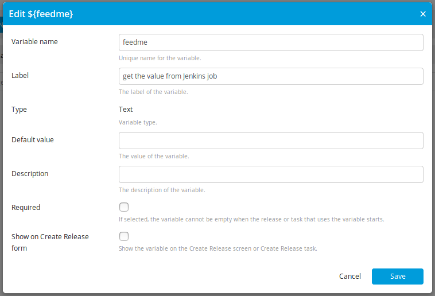Save the variable changes
Image resolution: width=435 pixels, height=296 pixels.
[x=398, y=276]
